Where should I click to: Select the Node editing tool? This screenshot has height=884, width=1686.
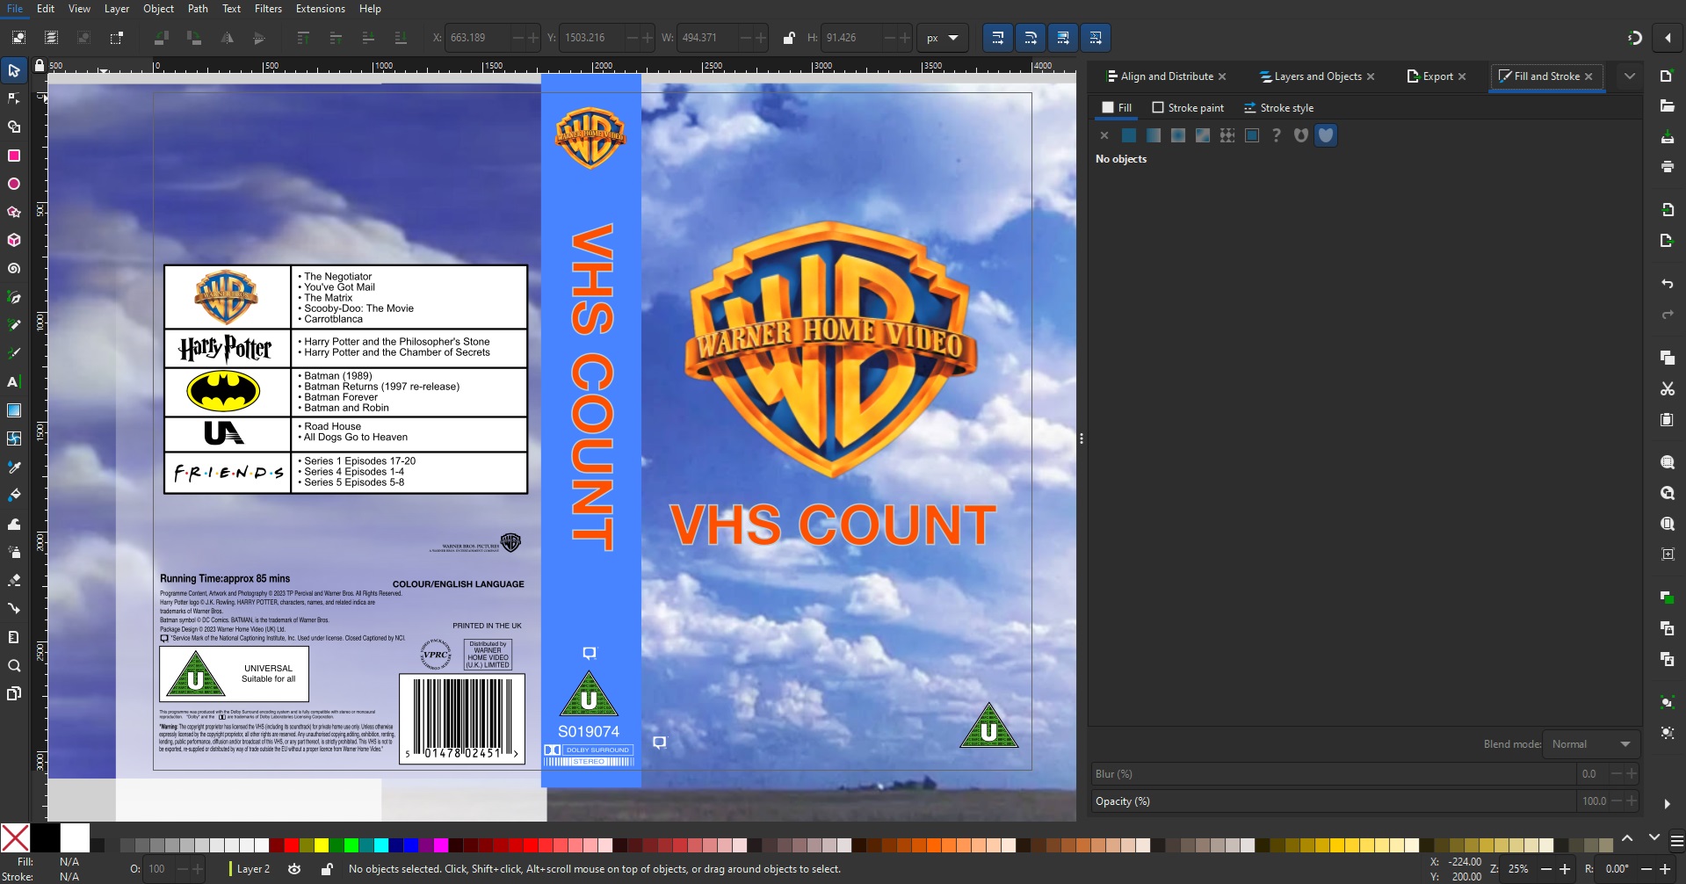pyautogui.click(x=14, y=98)
